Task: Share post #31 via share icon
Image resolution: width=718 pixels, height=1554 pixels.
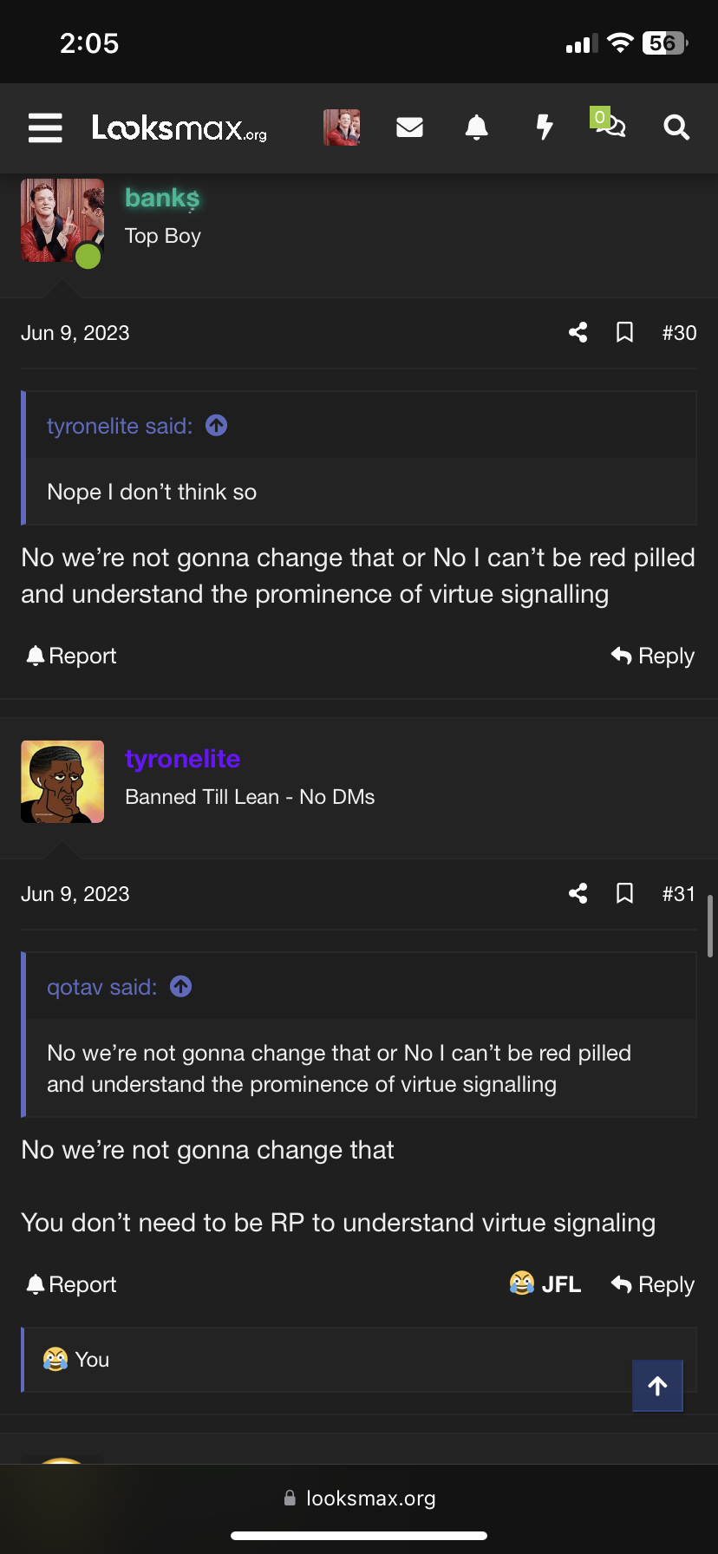Action: tap(578, 893)
